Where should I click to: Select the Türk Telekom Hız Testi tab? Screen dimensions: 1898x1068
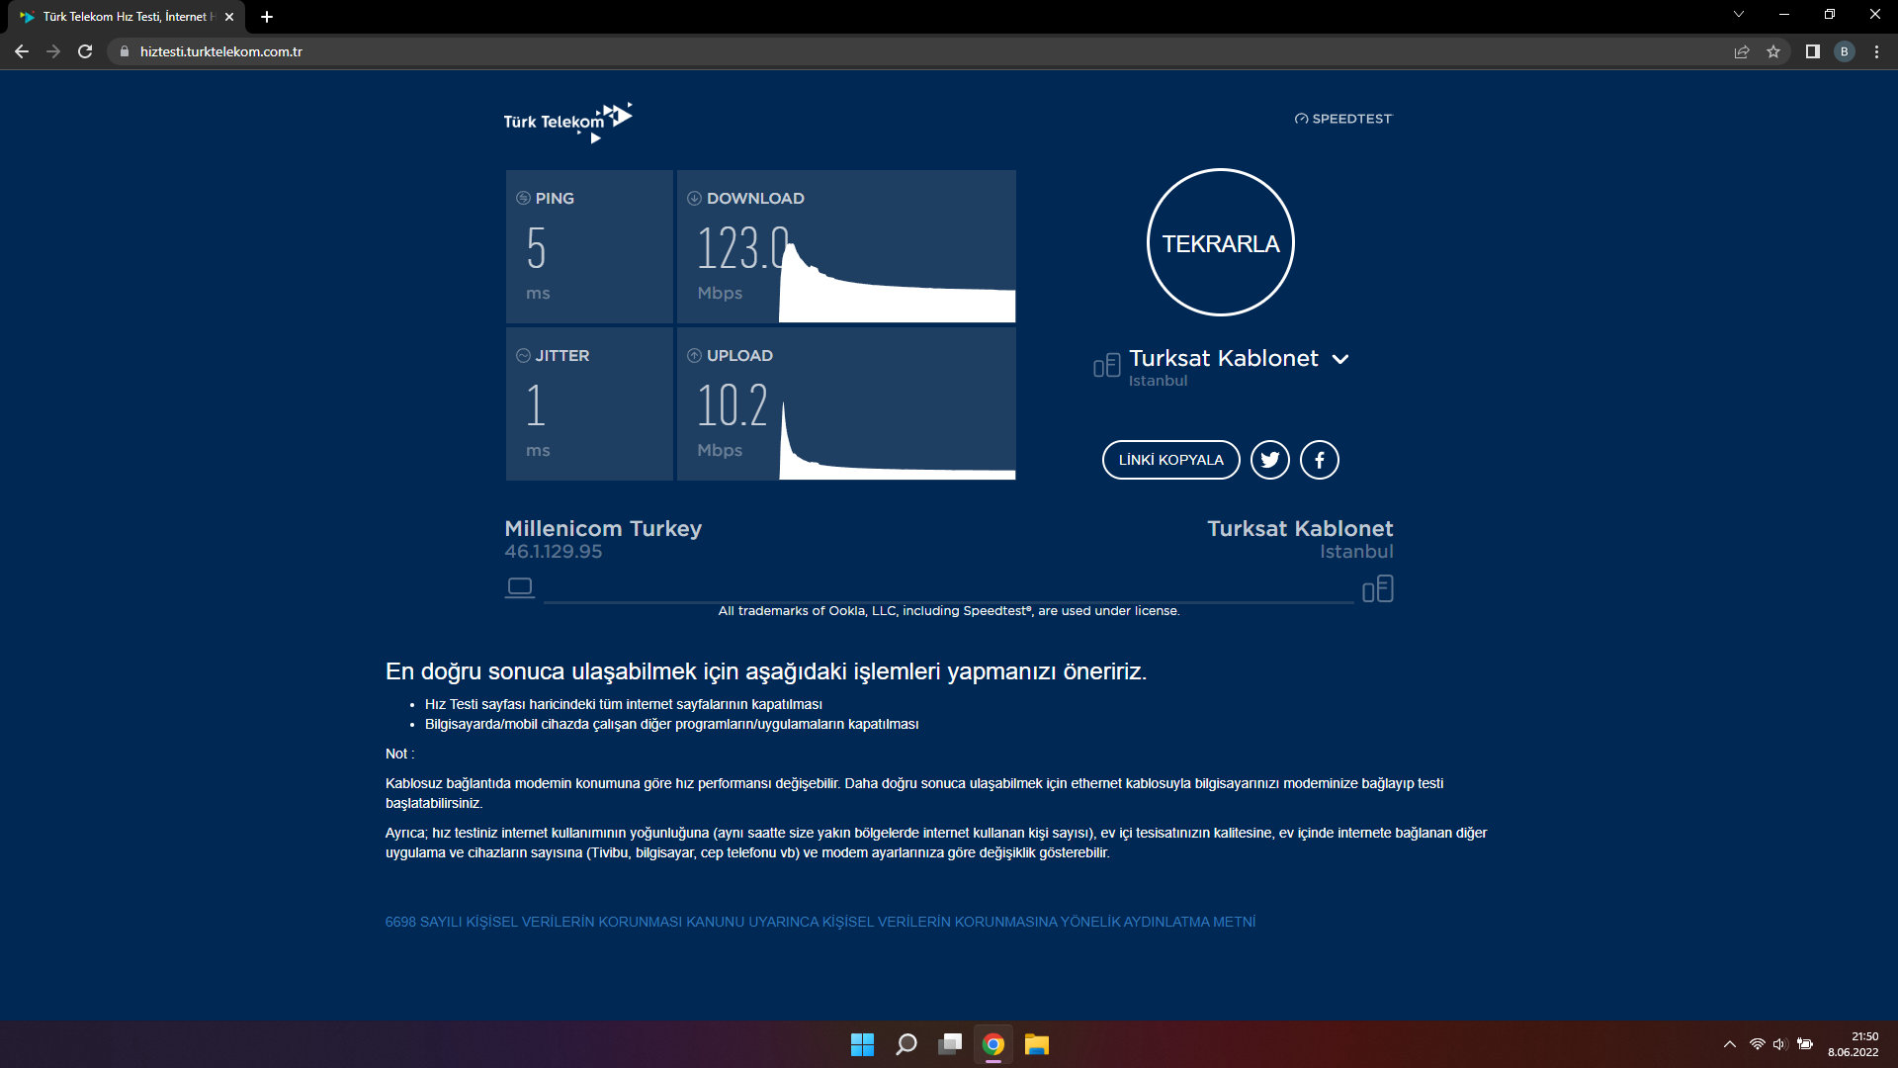tap(124, 17)
